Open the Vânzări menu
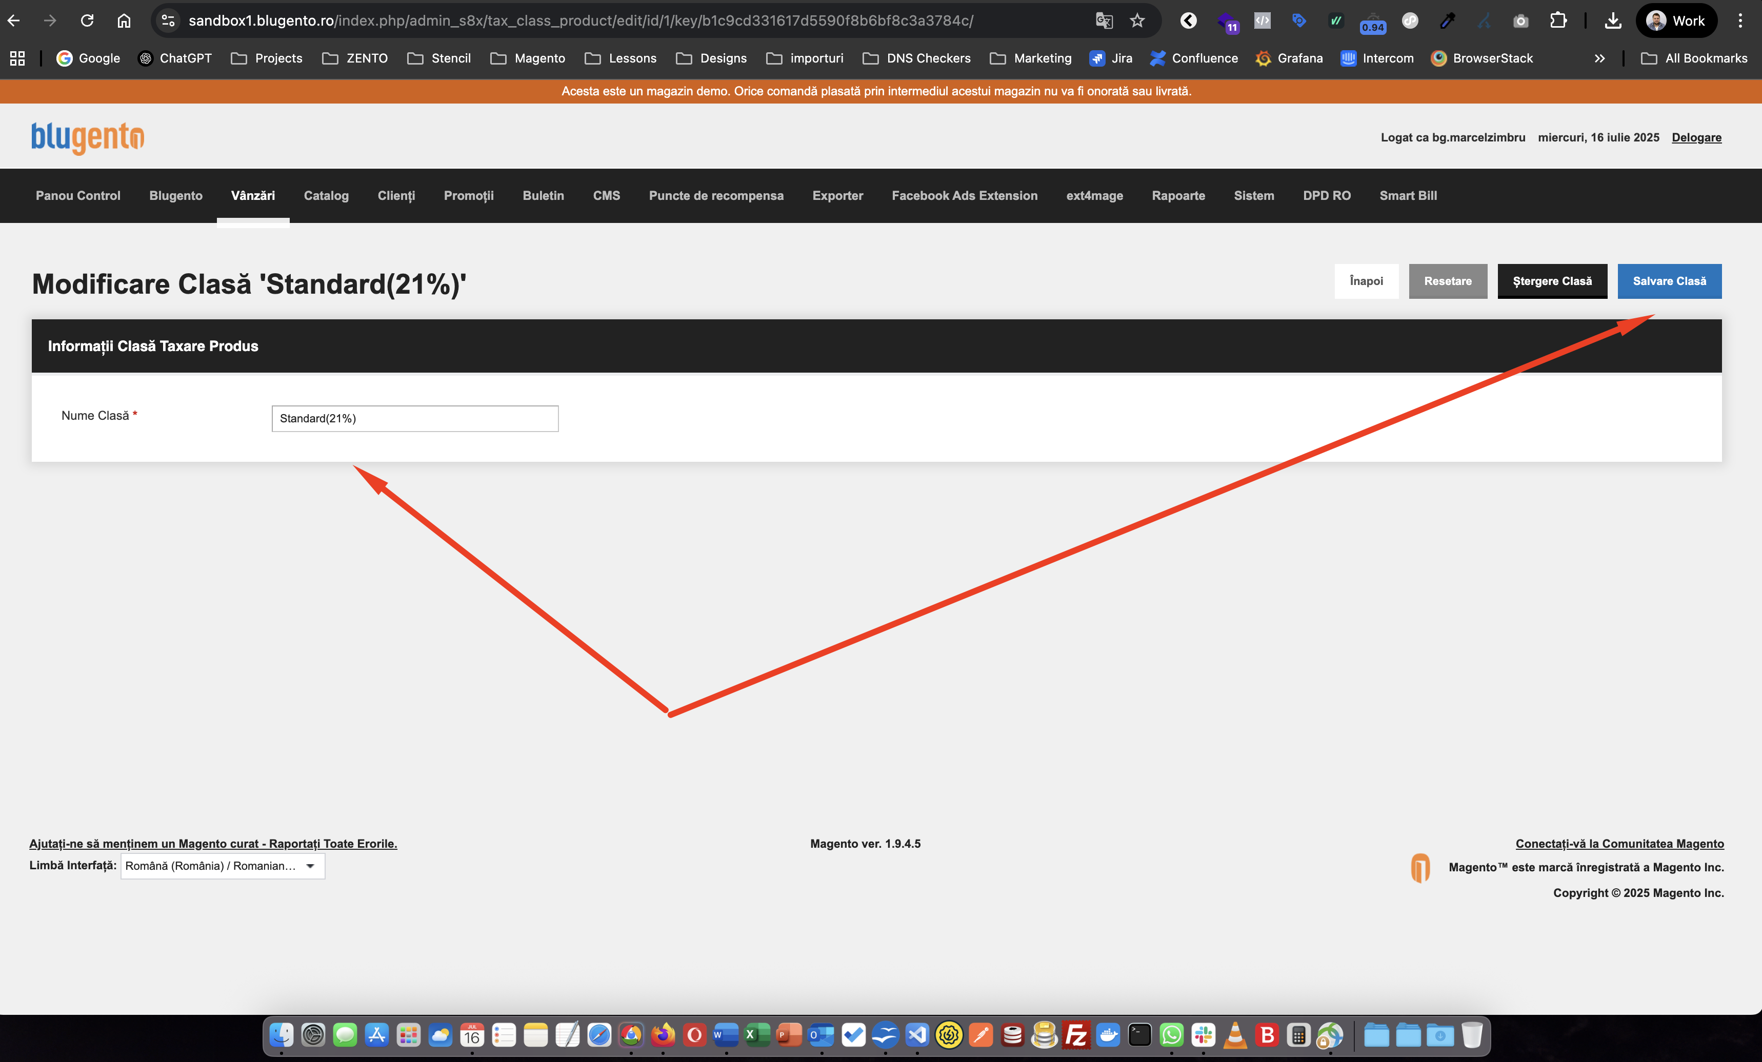This screenshot has height=1062, width=1762. tap(253, 196)
